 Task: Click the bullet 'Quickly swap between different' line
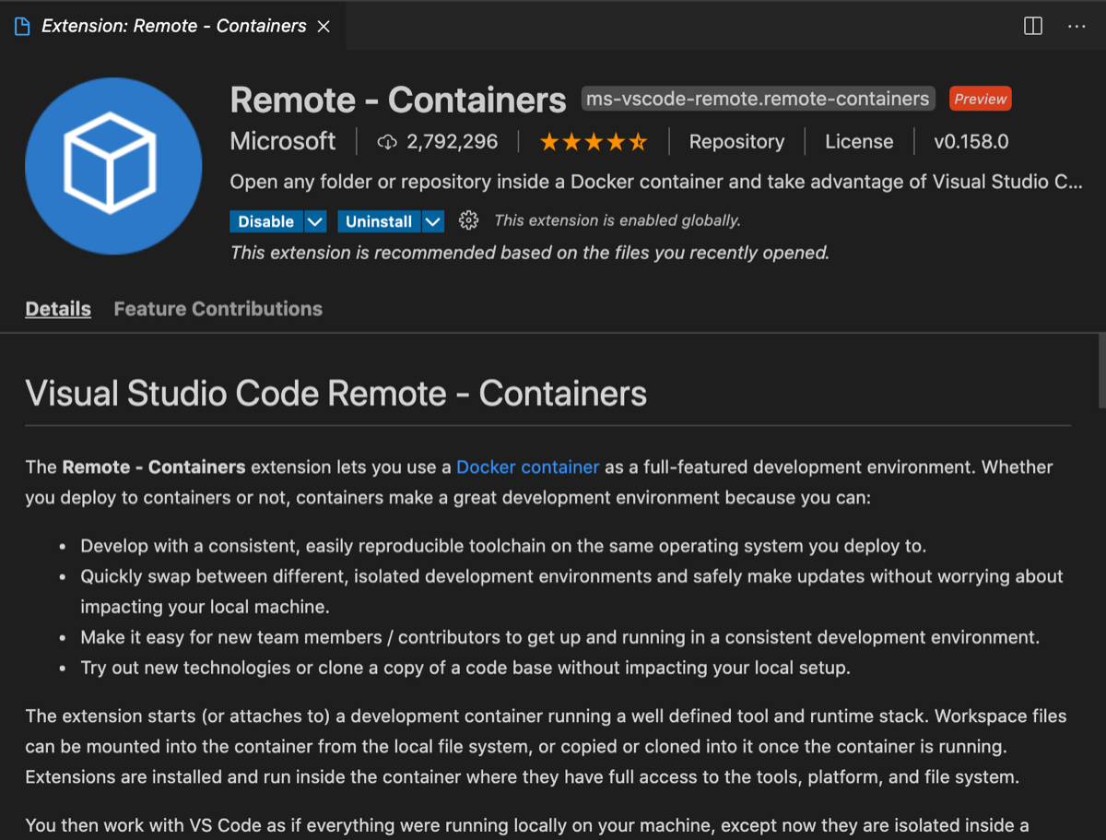pos(571,592)
